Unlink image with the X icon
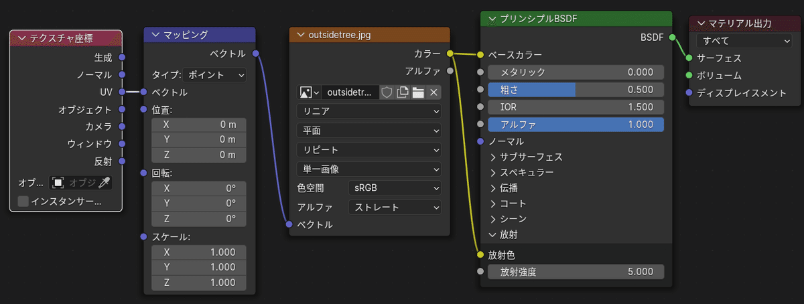The width and height of the screenshot is (804, 304). 433,92
